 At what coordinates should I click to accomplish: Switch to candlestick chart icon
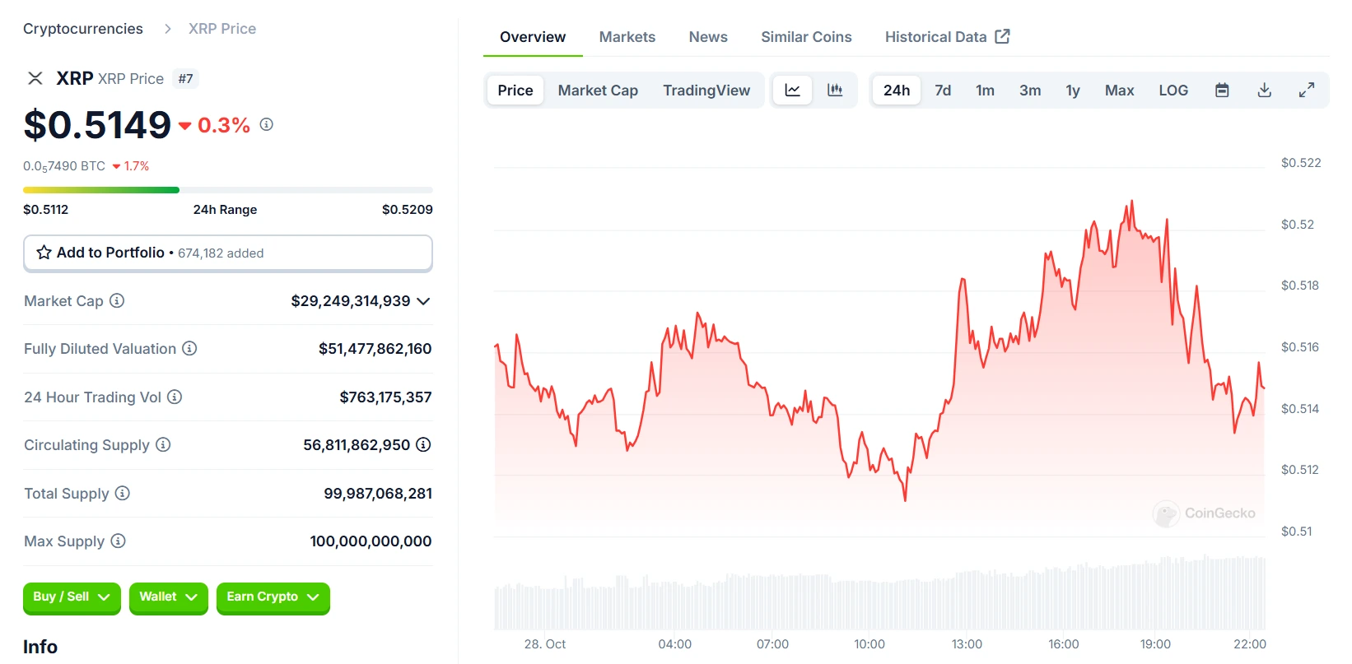pyautogui.click(x=835, y=91)
